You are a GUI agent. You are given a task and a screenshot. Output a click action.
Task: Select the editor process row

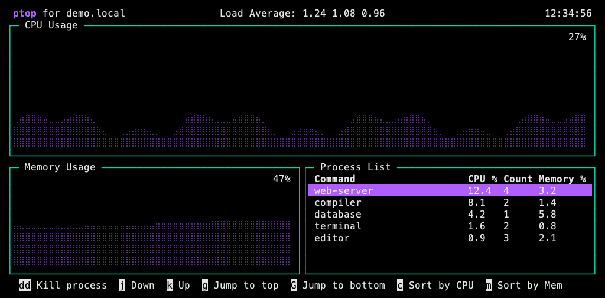coord(450,238)
